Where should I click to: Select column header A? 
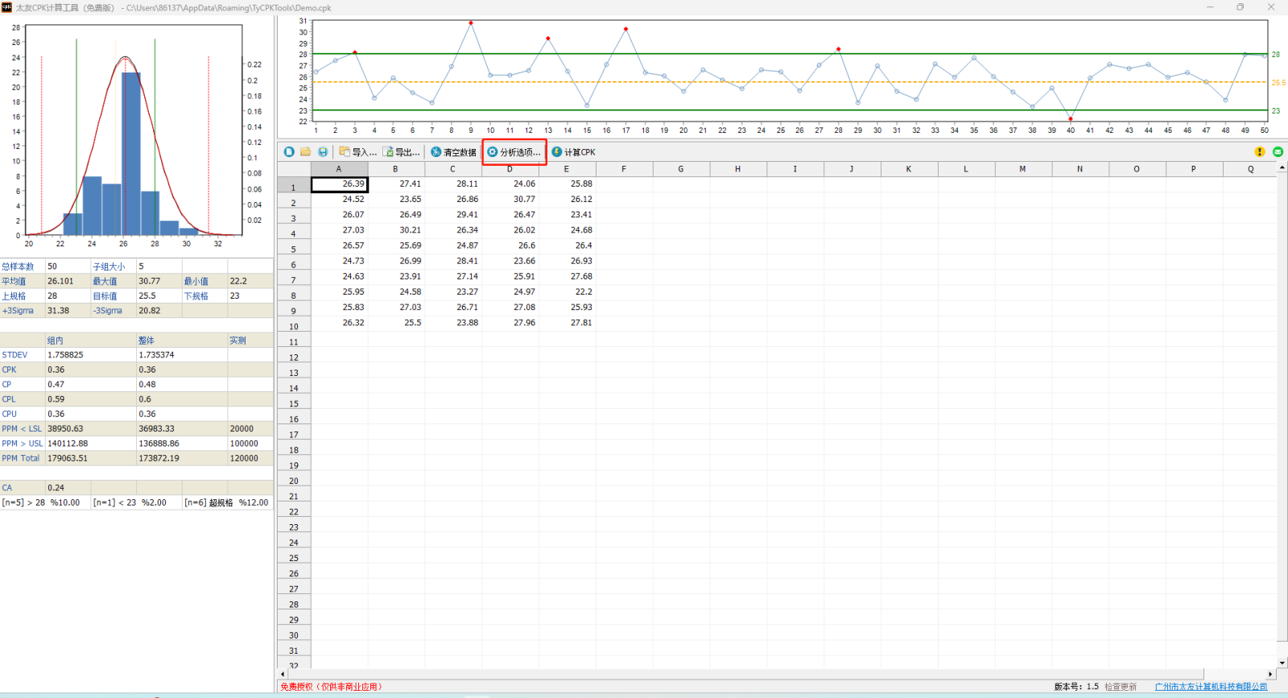pyautogui.click(x=339, y=169)
